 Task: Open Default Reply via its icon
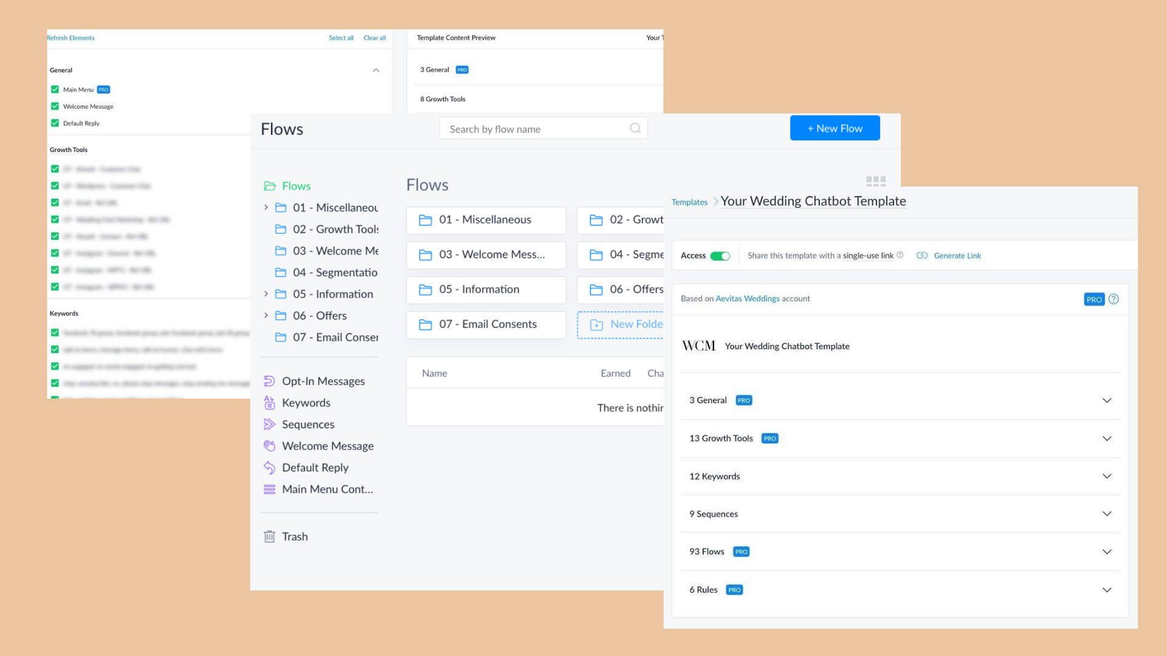[269, 468]
